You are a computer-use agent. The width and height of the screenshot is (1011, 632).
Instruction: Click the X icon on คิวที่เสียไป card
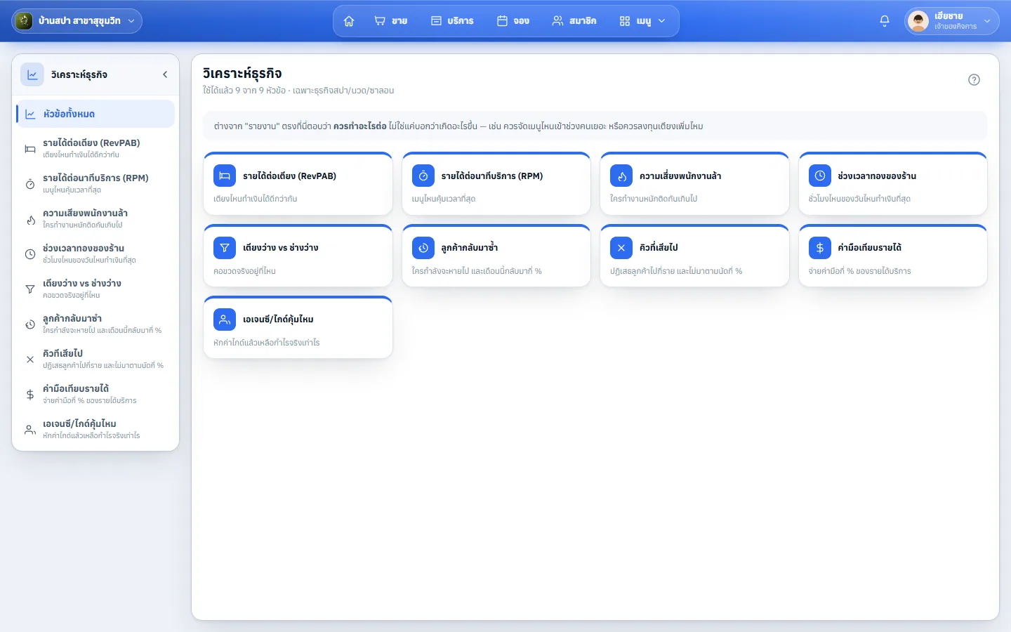point(621,248)
